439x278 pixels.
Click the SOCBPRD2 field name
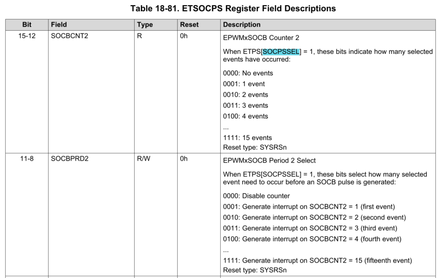tap(70, 158)
